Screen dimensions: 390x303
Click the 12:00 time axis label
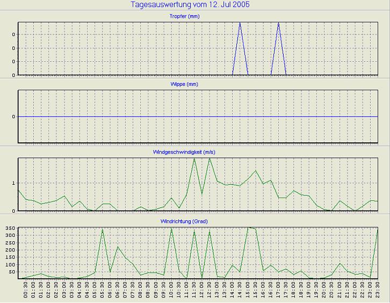coord(202,291)
